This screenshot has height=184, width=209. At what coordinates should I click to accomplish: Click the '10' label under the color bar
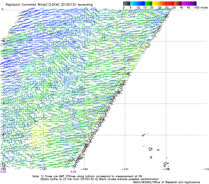pyautogui.click(x=138, y=8)
